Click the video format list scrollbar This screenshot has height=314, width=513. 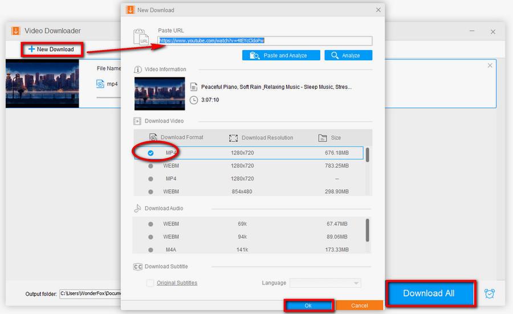coord(368,155)
